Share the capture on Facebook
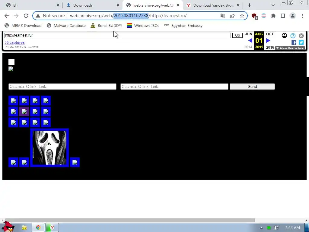Image resolution: width=309 pixels, height=232 pixels. pos(294,42)
